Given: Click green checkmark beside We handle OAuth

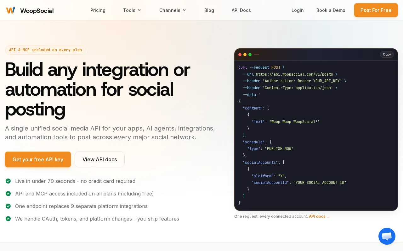Looking at the screenshot, I should [8, 219].
